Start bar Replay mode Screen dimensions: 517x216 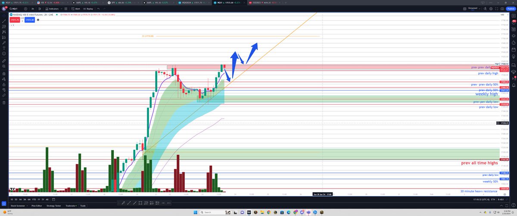(88, 9)
